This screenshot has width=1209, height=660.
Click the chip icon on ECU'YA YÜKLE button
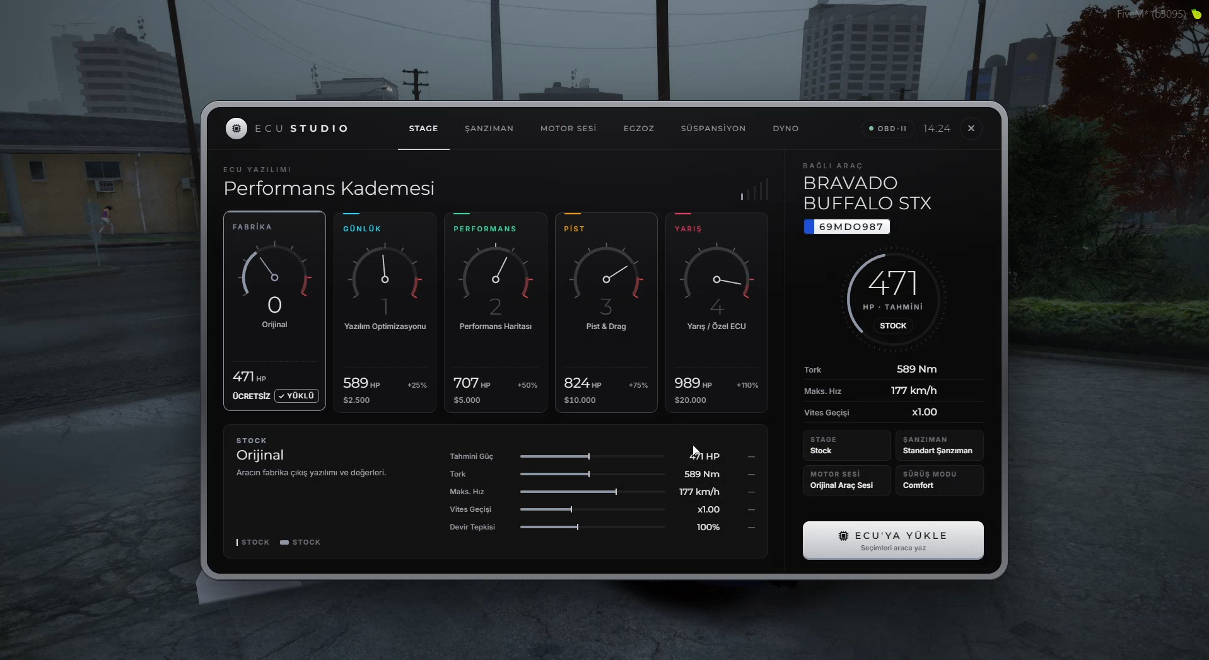843,536
